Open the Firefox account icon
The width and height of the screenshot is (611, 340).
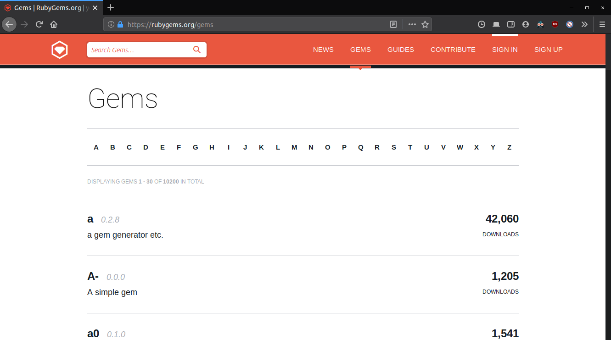tap(526, 24)
